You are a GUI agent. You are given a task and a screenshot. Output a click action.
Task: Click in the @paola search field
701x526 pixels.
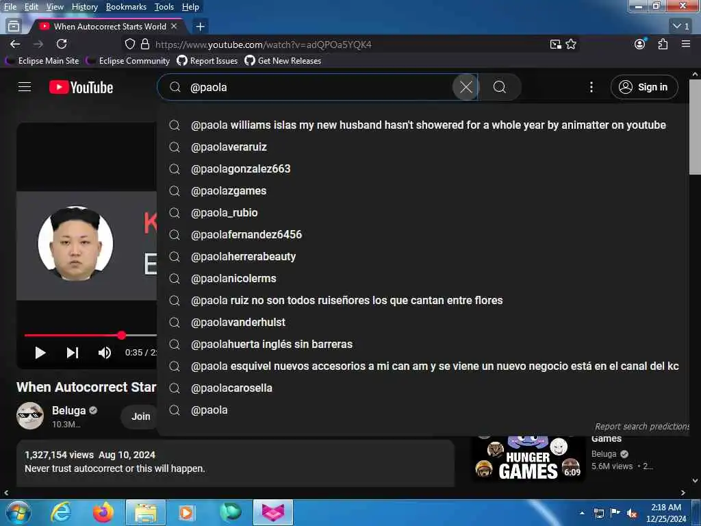click(318, 87)
